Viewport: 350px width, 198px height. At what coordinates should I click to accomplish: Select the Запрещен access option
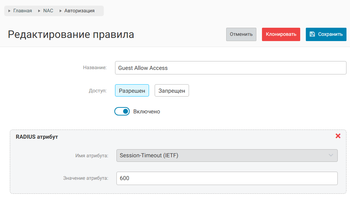172,91
